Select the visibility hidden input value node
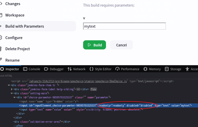 (81, 110)
